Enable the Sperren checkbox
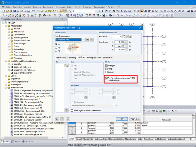Screen dimensions: 196x147 coord(106,72)
